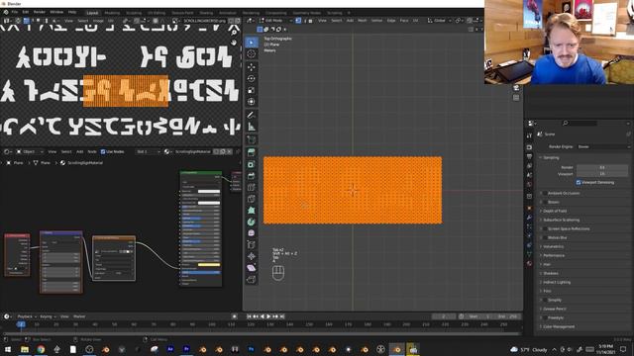634x356 pixels.
Task: Open the Edit Mode dropdown
Action: coord(274,20)
